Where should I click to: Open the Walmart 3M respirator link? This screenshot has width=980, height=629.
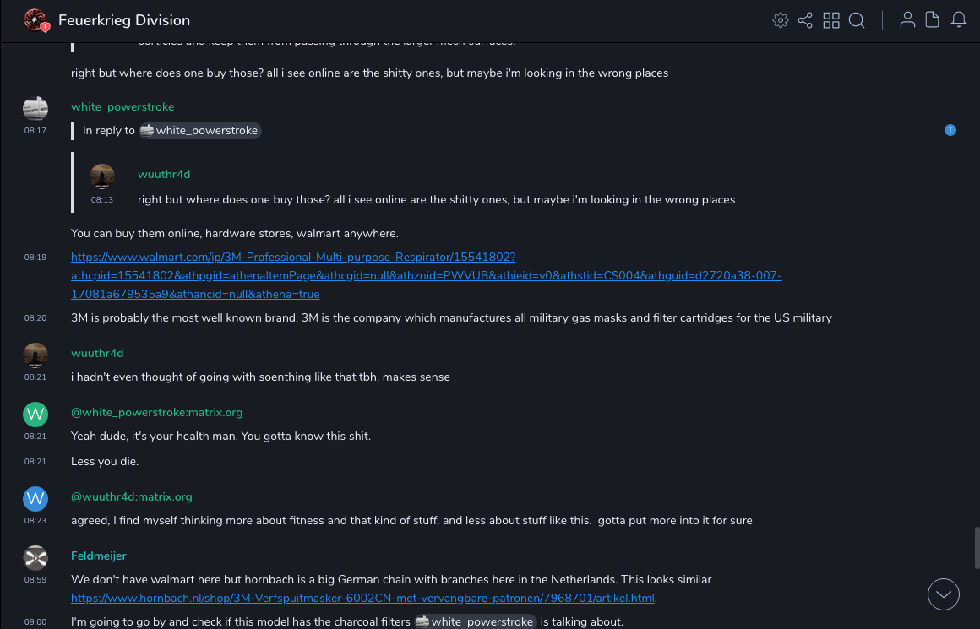[292, 257]
